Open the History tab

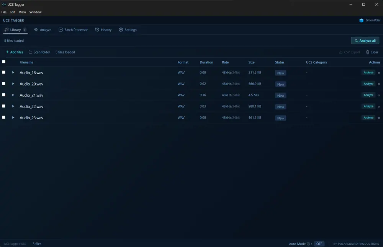[103, 30]
